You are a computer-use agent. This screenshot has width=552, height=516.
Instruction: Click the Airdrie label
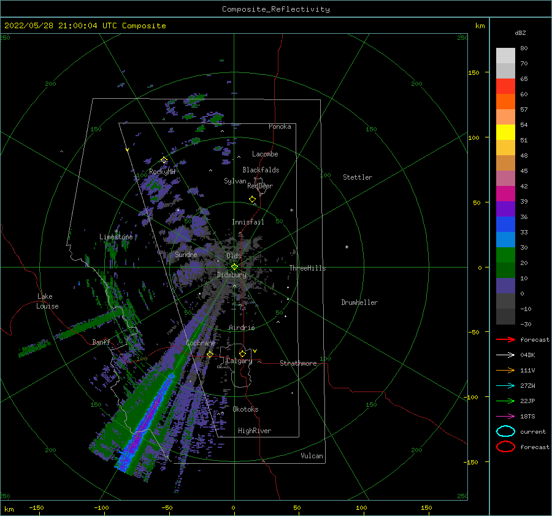[x=242, y=328]
